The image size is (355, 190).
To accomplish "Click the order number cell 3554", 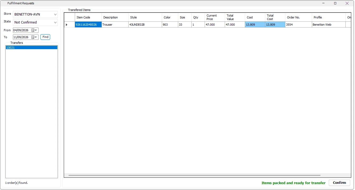I will pos(298,25).
